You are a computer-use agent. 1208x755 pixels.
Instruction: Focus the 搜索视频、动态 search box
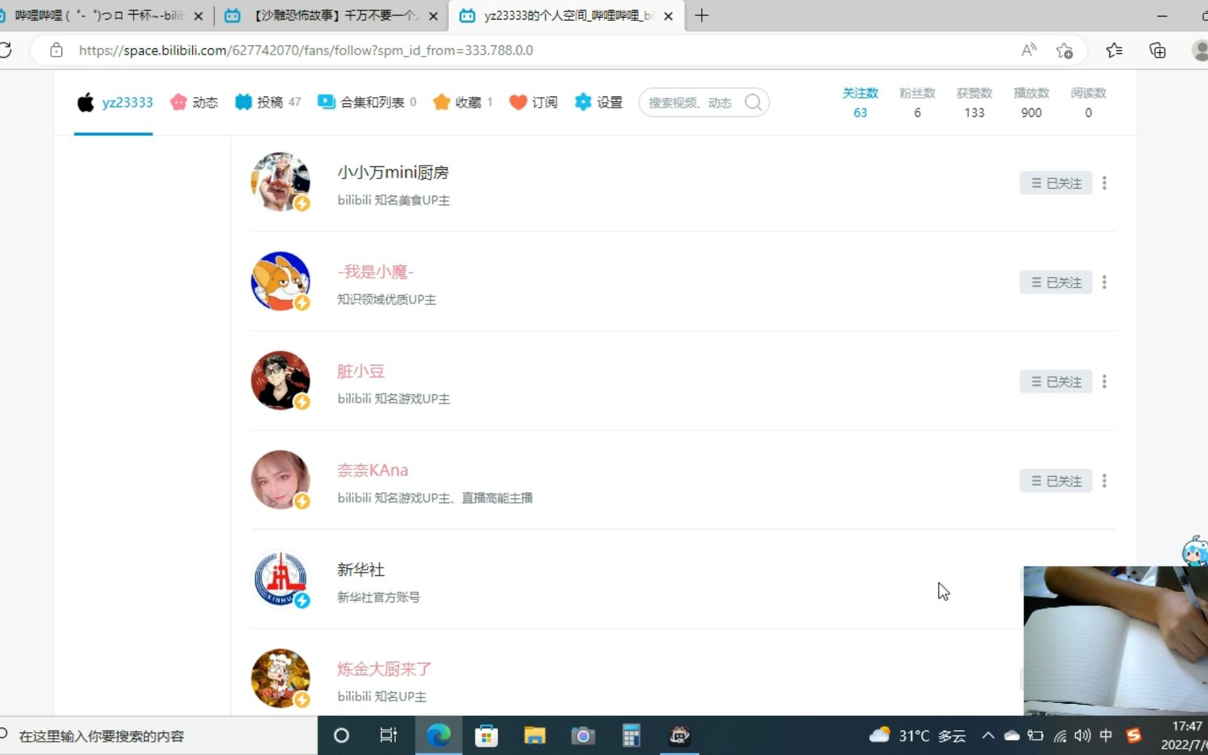point(690,103)
